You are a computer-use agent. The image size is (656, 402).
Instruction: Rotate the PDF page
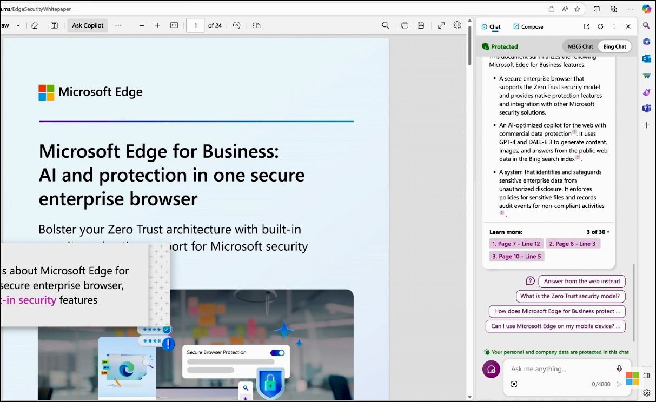[x=236, y=25]
